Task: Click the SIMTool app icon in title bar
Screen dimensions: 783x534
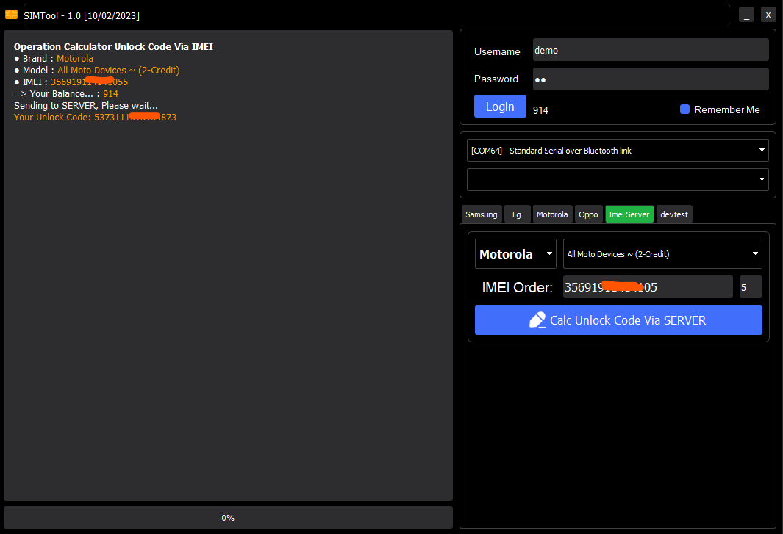Action: 11,15
